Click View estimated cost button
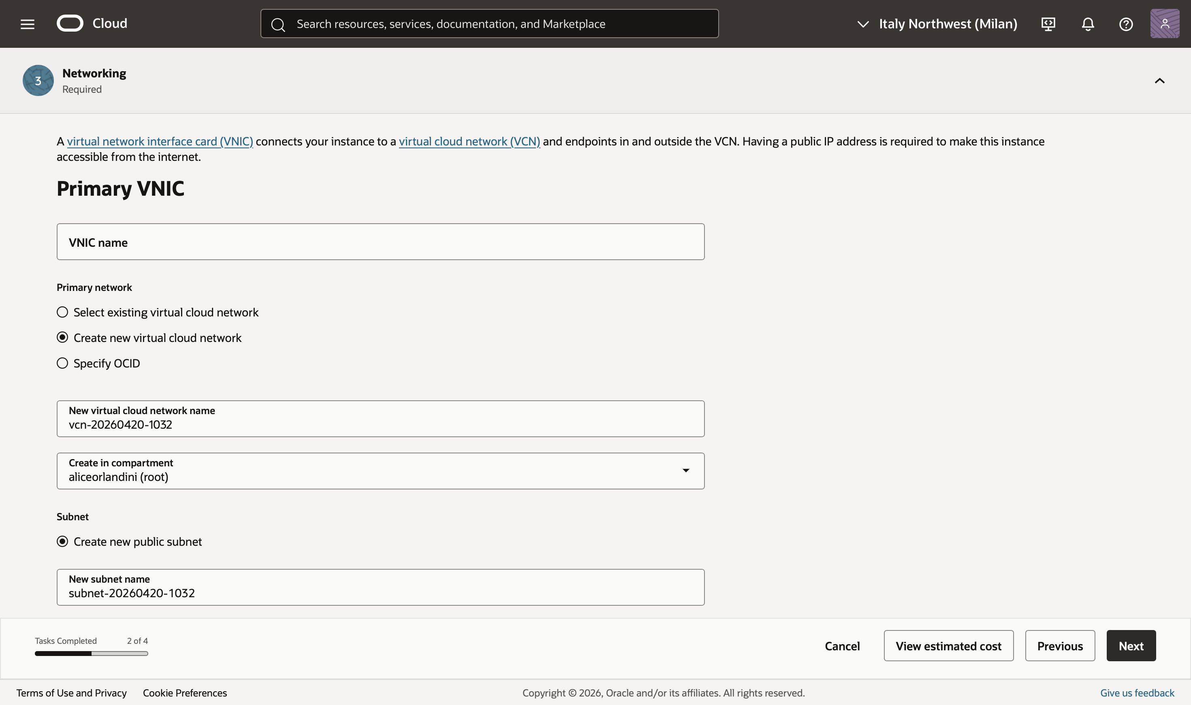The width and height of the screenshot is (1191, 705). pos(948,645)
